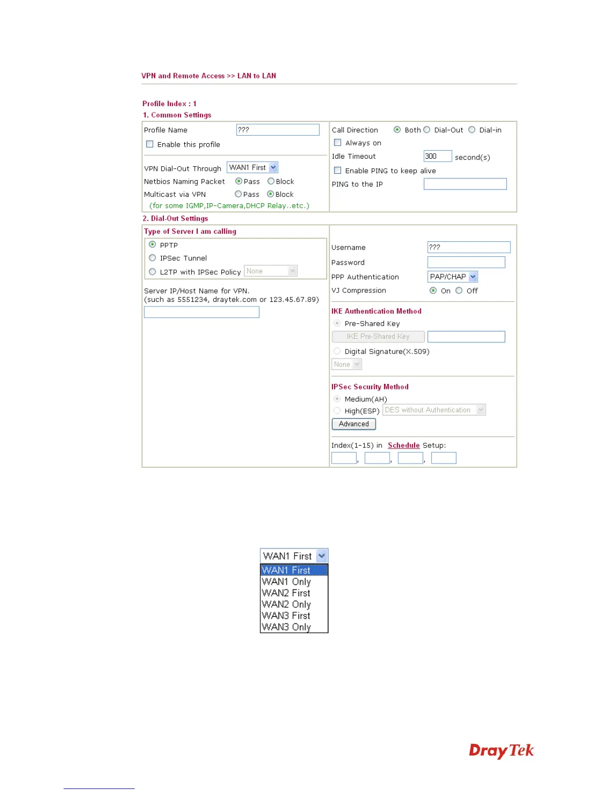Focus the second Schedule index box

click(378, 458)
